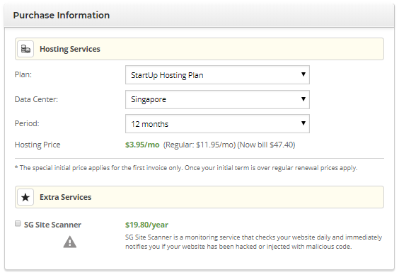399x275 pixels.
Task: Click the Purchase Information title
Action: pyautogui.click(x=62, y=16)
